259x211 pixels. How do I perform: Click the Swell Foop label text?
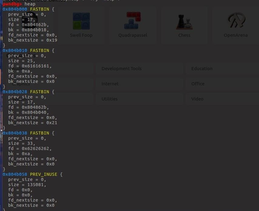coord(81,35)
